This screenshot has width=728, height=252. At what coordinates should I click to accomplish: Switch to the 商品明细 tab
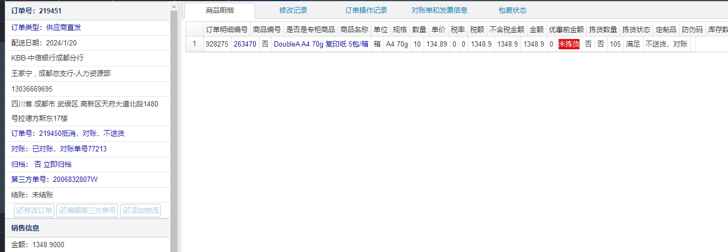click(x=220, y=10)
